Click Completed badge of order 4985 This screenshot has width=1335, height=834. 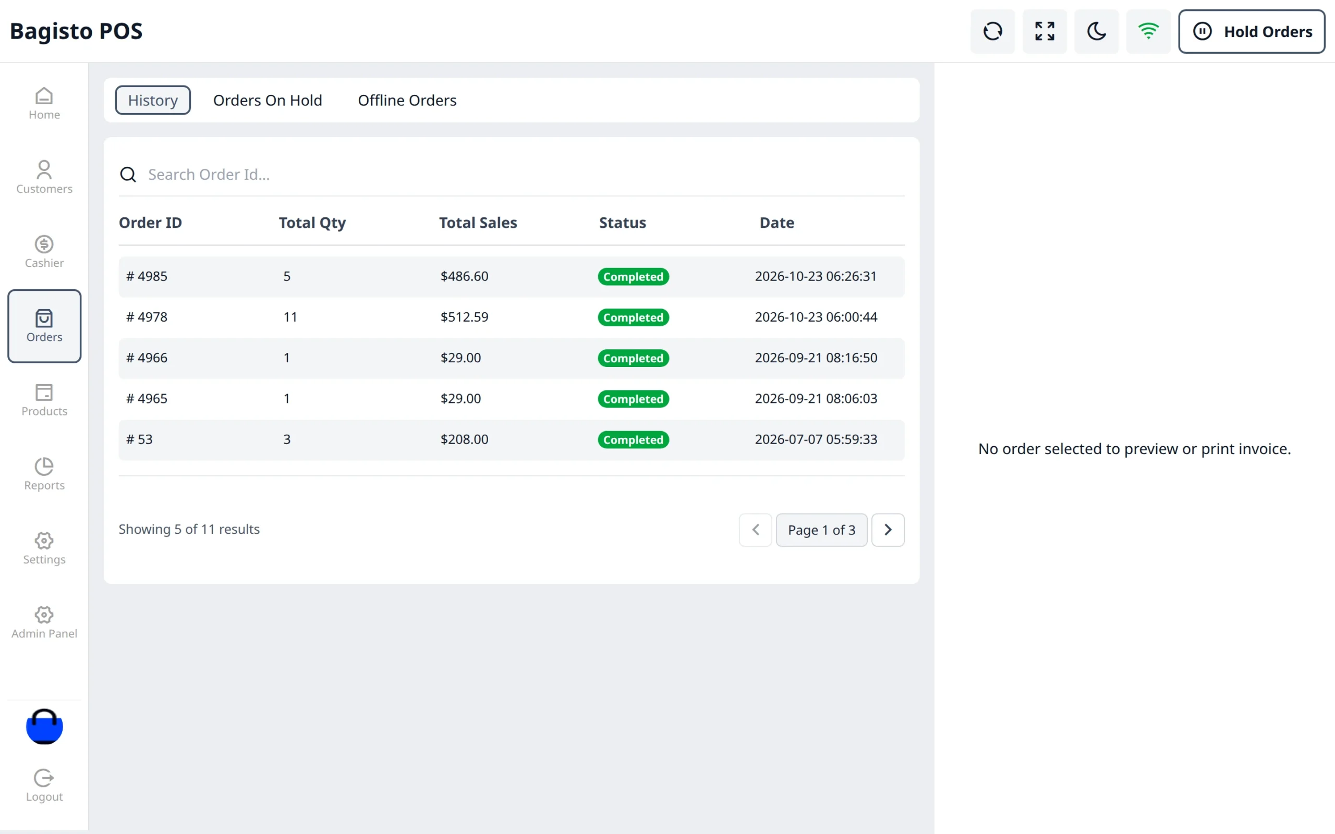633,277
